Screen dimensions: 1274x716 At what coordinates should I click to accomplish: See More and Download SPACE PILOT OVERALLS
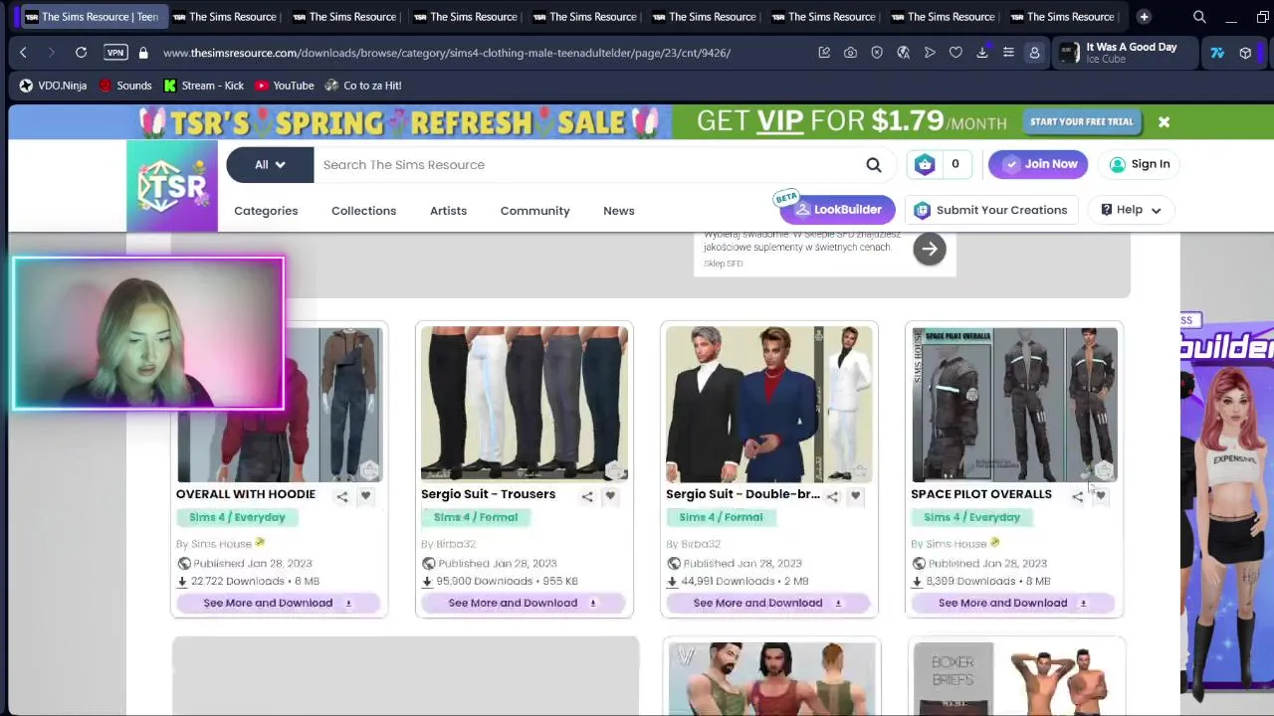pos(1013,603)
